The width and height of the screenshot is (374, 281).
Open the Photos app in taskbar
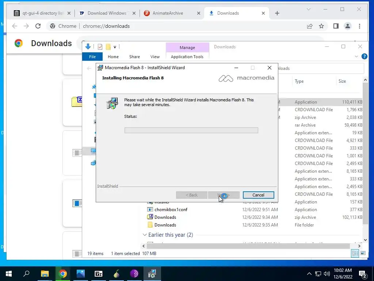pyautogui.click(x=81, y=274)
